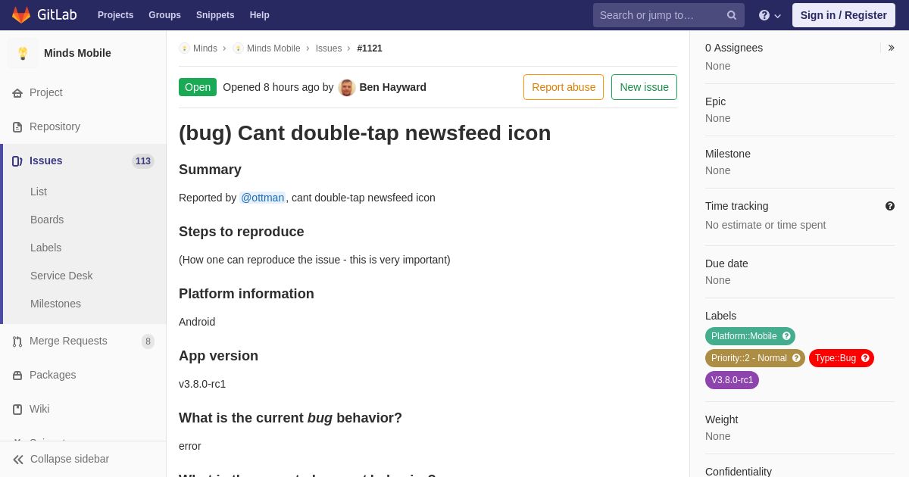Click the Steps to reproduce heading
The image size is (909, 477).
242,232
